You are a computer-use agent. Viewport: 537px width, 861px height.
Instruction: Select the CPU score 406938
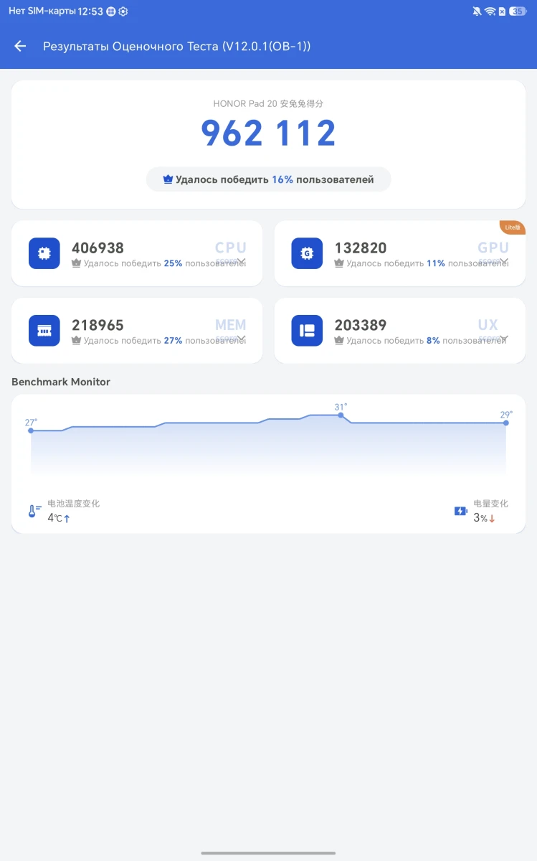pos(98,248)
